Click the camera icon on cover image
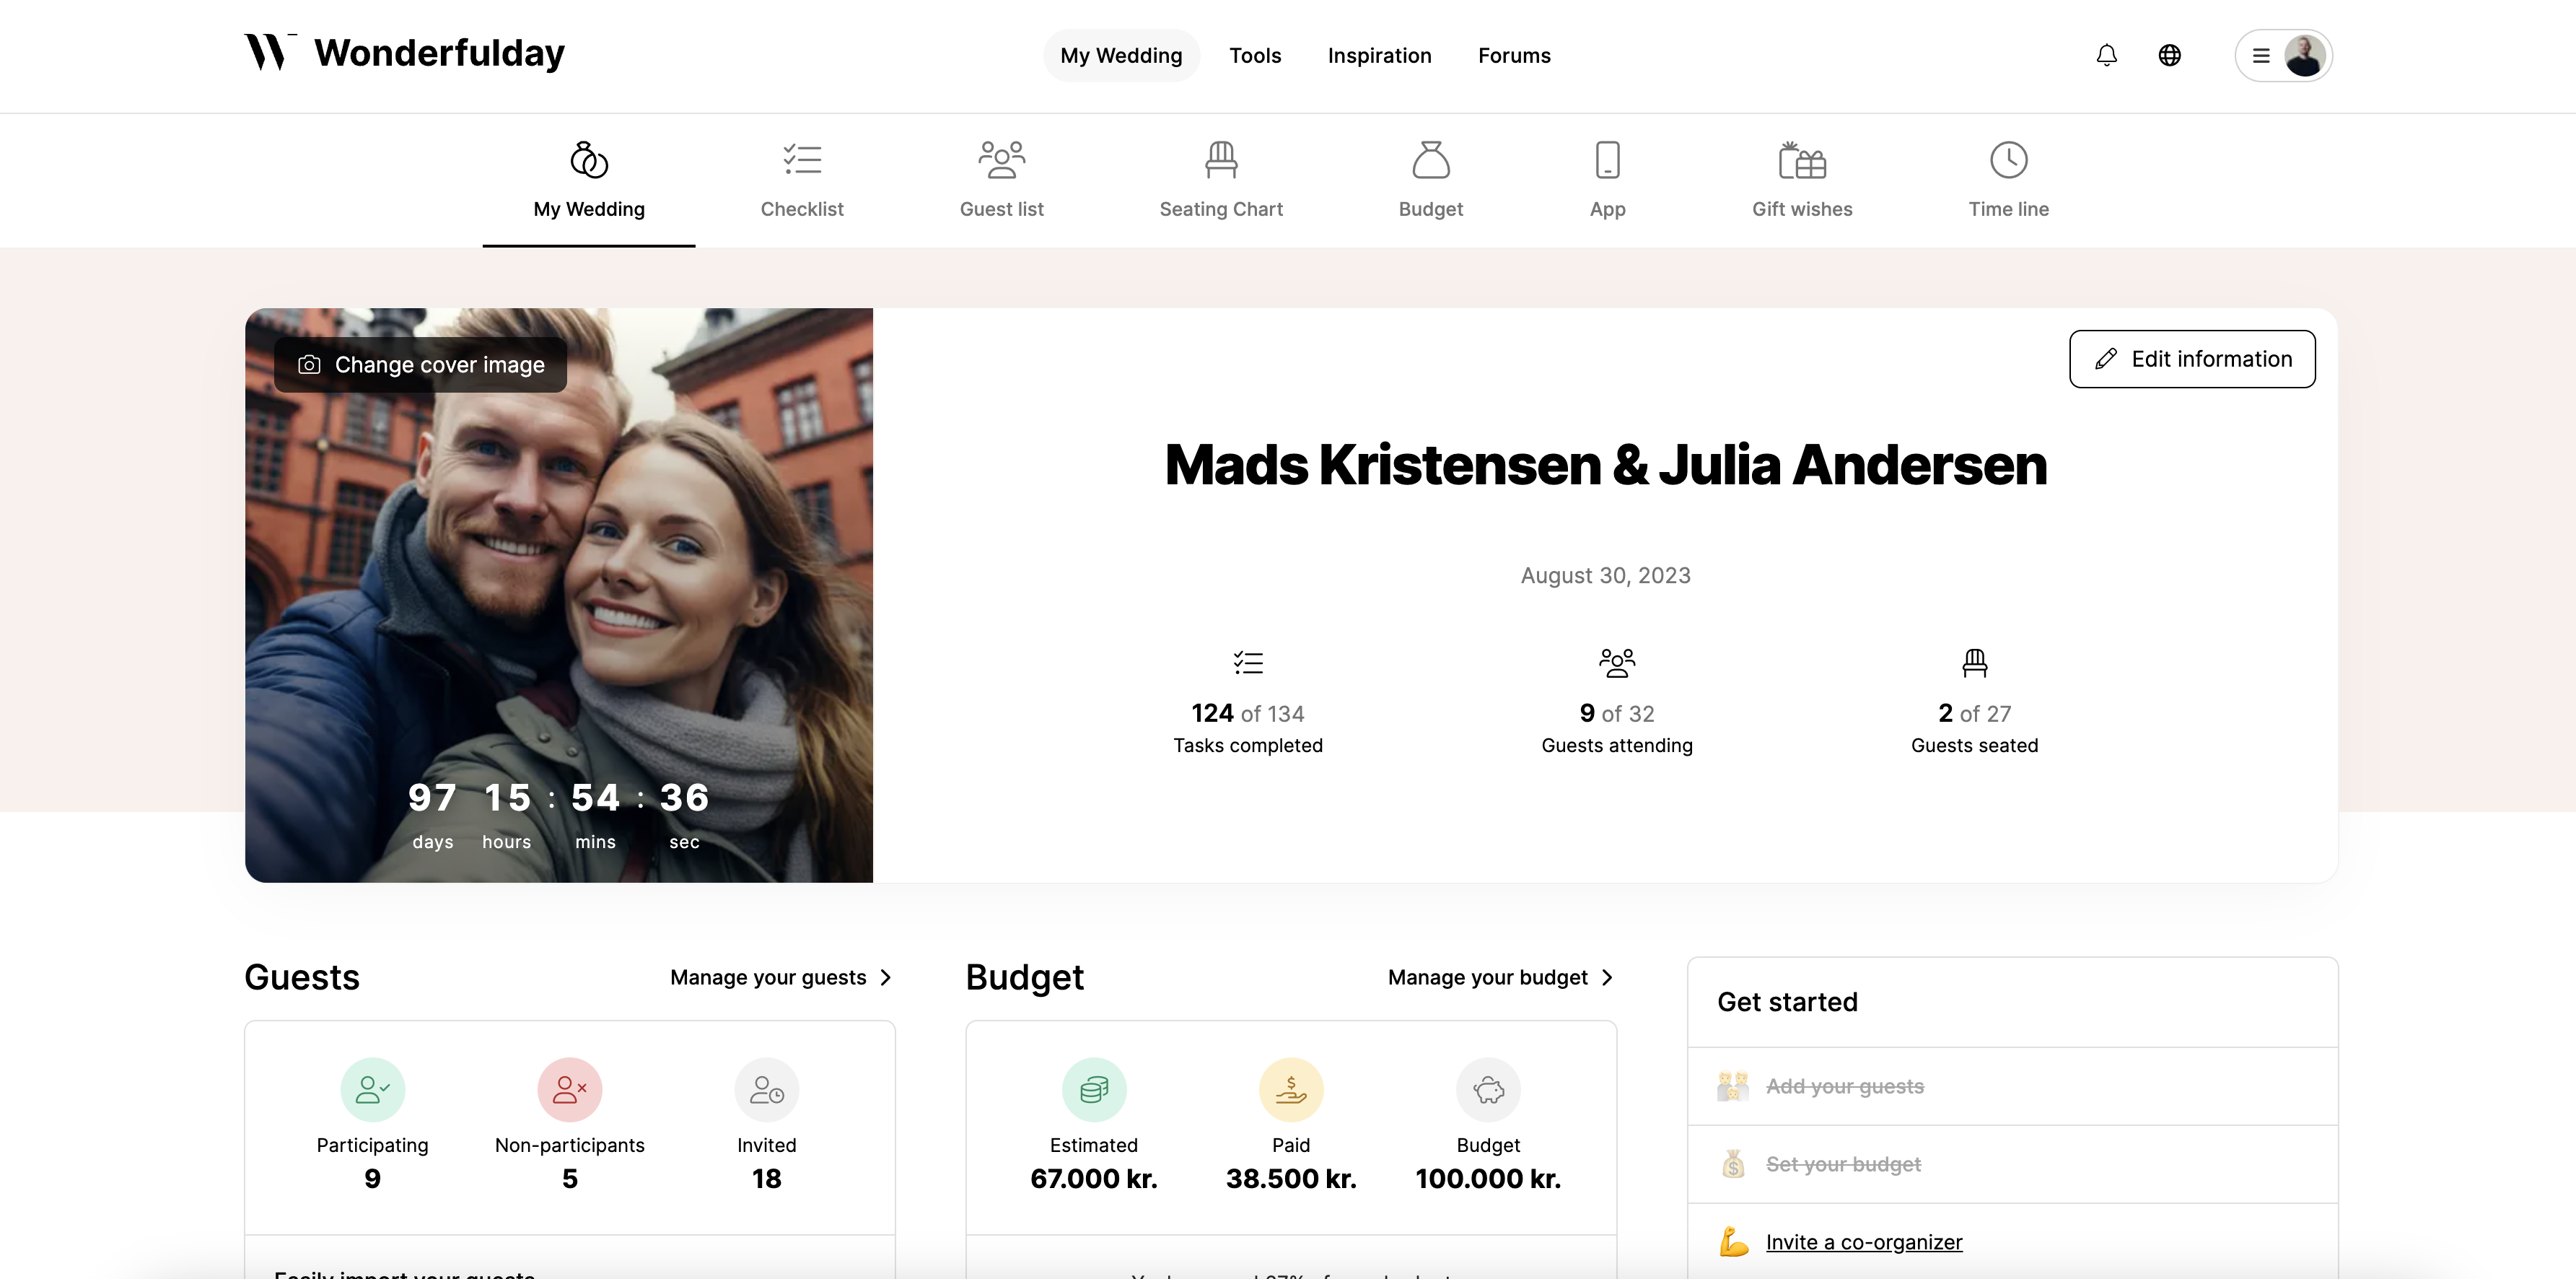2576x1279 pixels. [309, 365]
